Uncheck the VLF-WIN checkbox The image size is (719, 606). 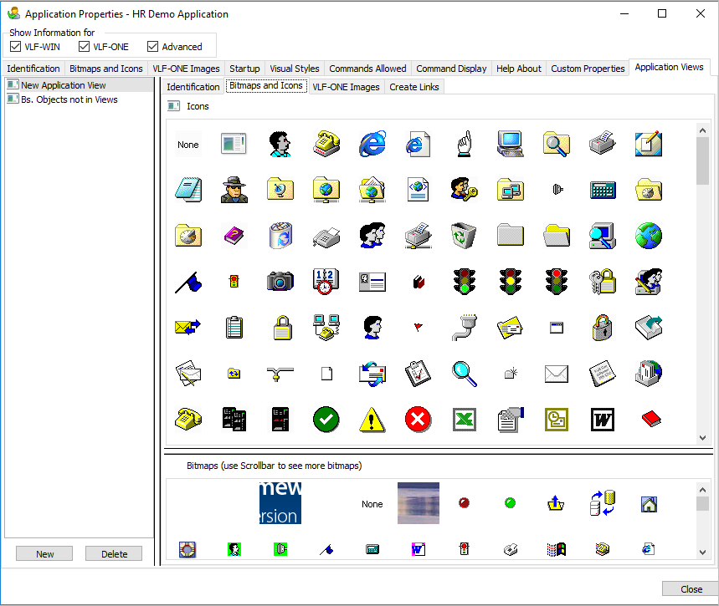pyautogui.click(x=16, y=47)
